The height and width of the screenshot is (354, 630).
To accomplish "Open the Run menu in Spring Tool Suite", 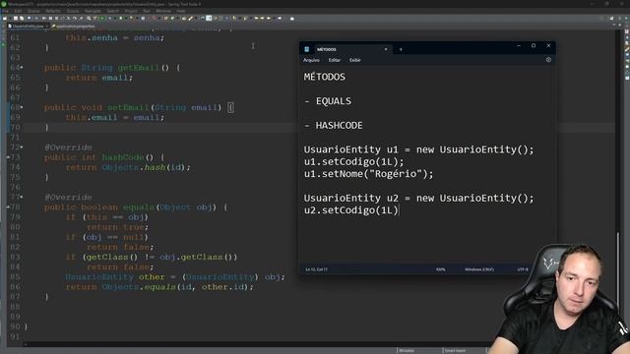I will (147, 11).
